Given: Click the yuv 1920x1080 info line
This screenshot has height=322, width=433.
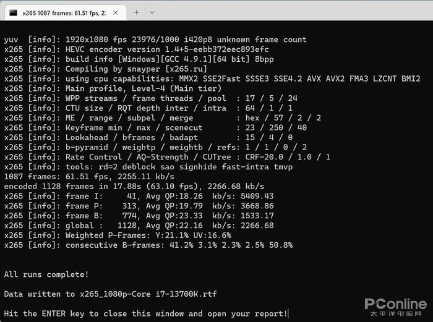Looking at the screenshot, I should click(x=155, y=40).
